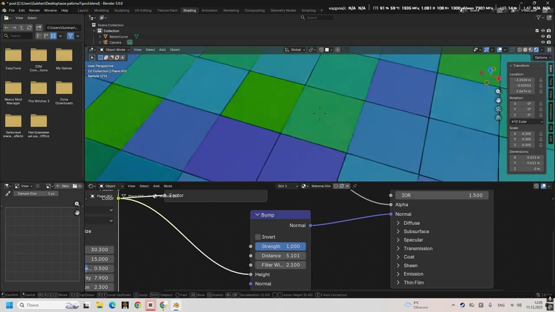Go forward in the file browser
555x312 pixels.
point(14,28)
